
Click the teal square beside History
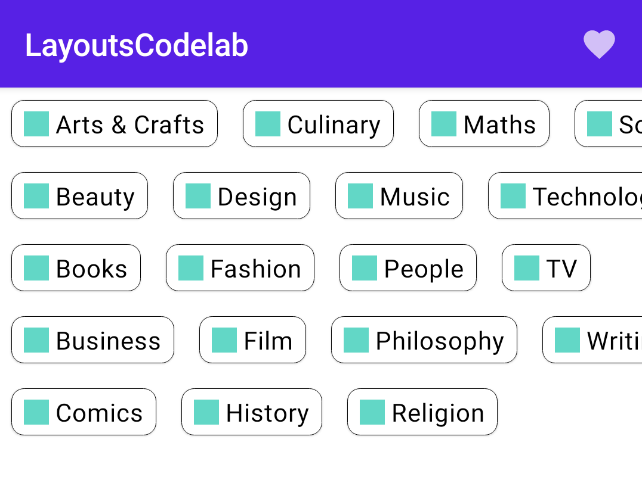click(x=206, y=412)
